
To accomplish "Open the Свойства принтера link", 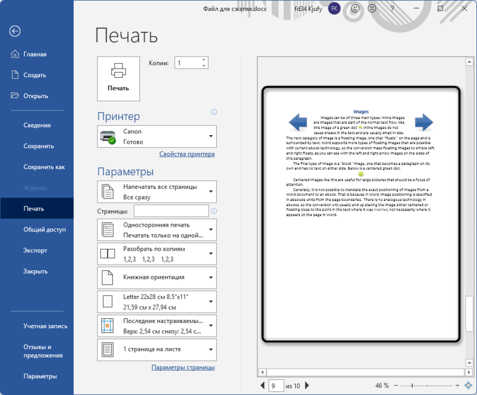I will 187,154.
